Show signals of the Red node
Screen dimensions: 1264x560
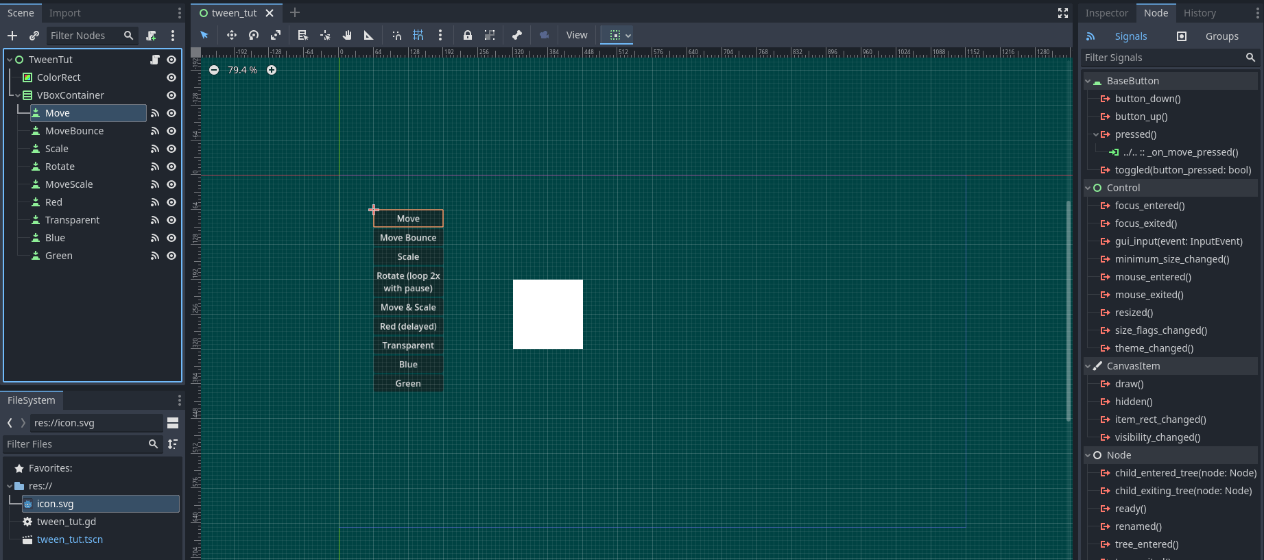point(155,202)
